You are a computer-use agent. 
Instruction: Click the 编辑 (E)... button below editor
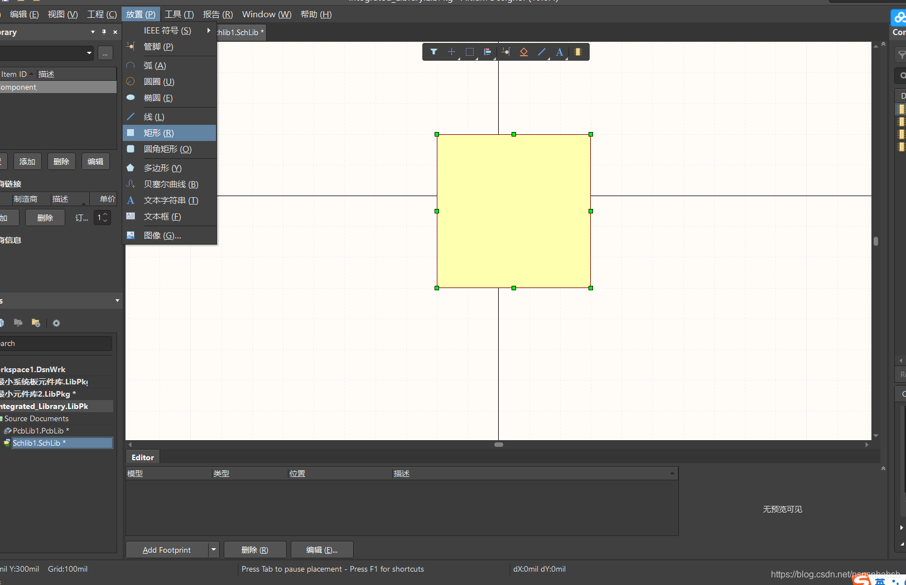tap(322, 550)
